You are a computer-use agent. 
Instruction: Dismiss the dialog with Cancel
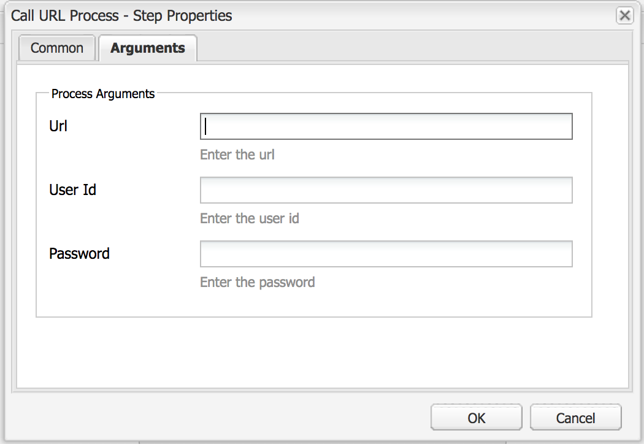[575, 418]
